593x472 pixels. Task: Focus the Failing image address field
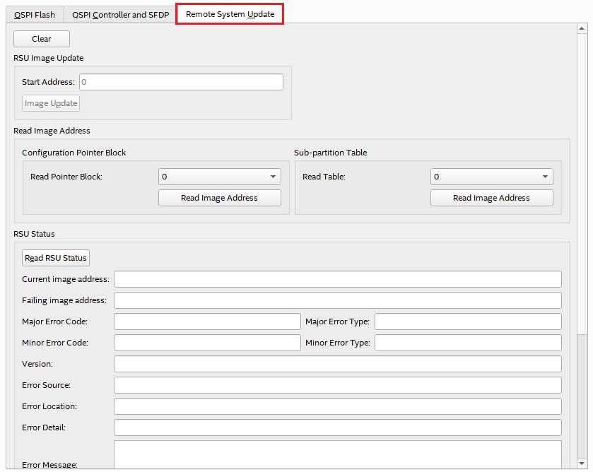pyautogui.click(x=337, y=300)
